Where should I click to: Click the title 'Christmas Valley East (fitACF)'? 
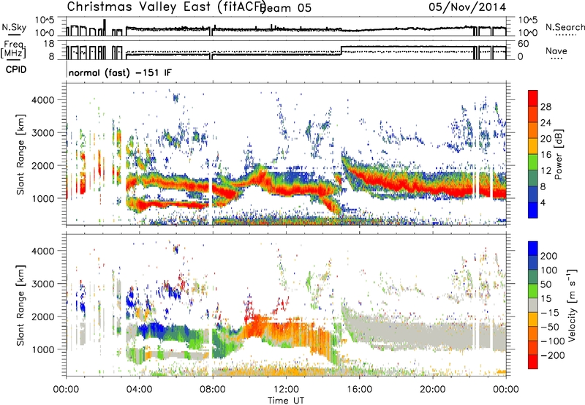pos(166,7)
